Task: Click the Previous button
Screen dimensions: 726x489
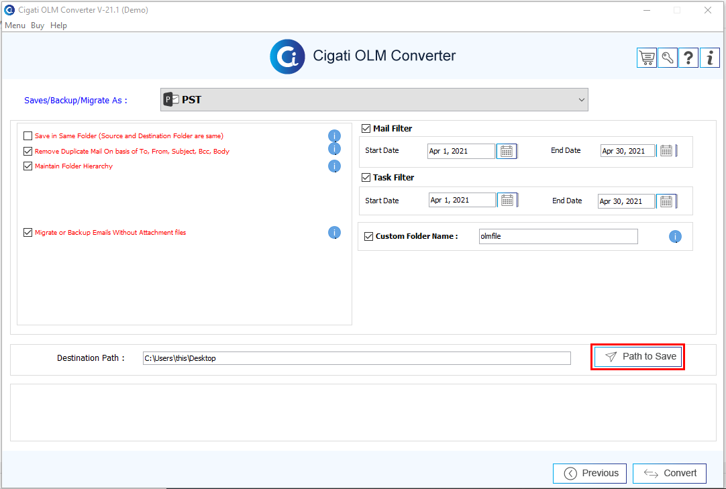Action: click(590, 474)
